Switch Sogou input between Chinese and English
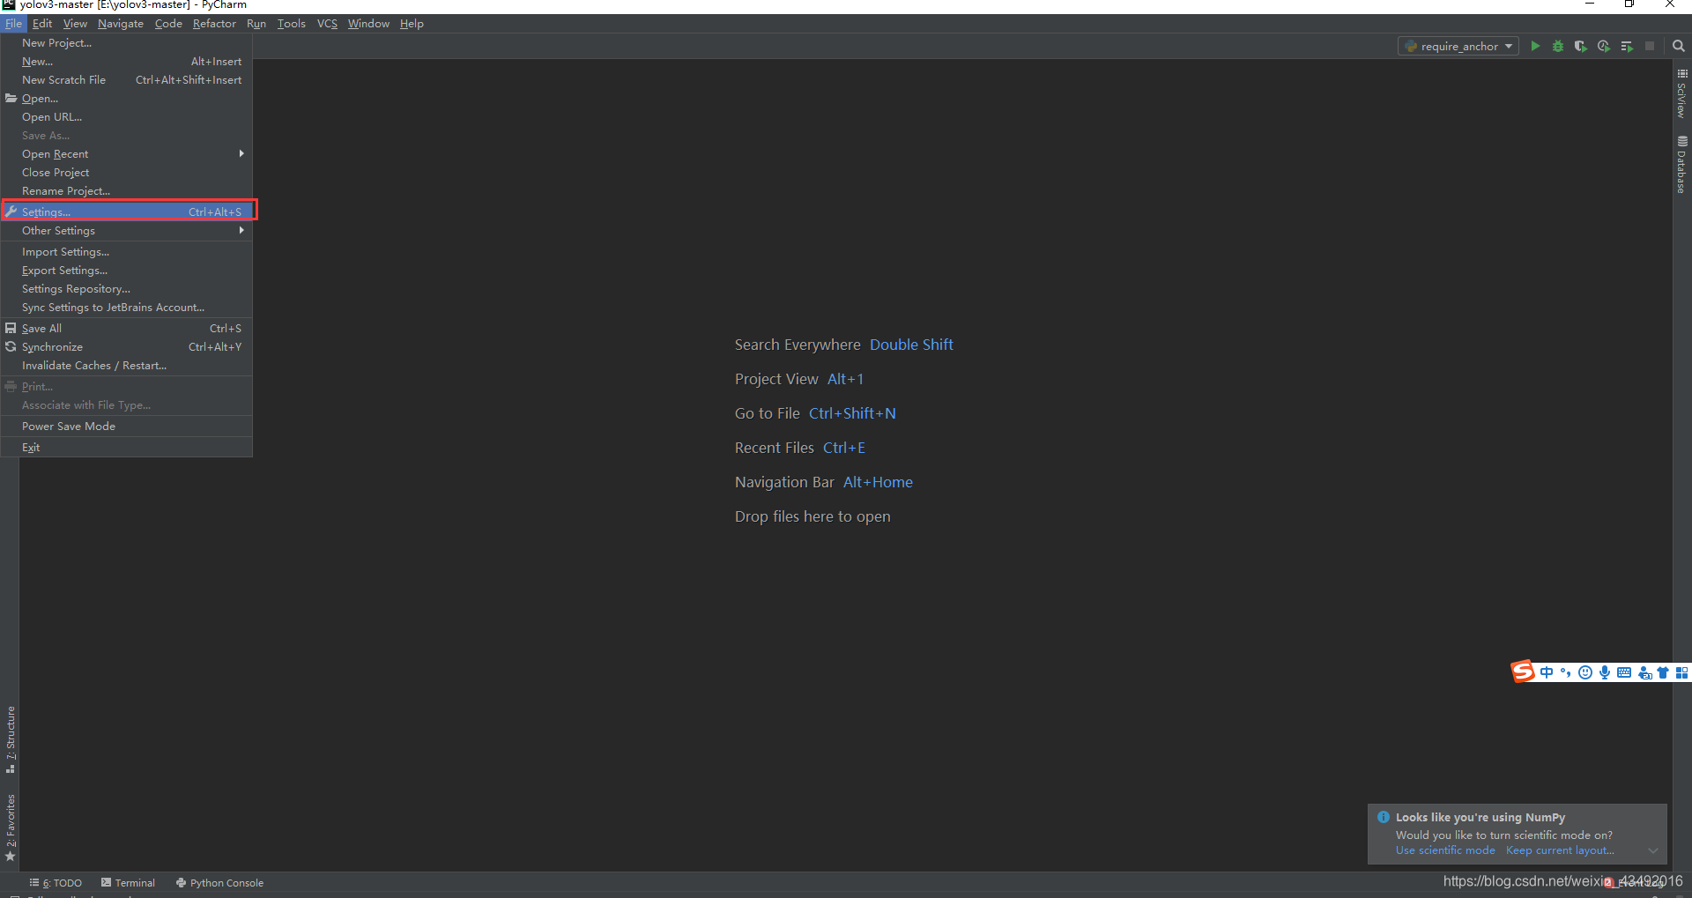Viewport: 1692px width, 898px height. pos(1547,672)
